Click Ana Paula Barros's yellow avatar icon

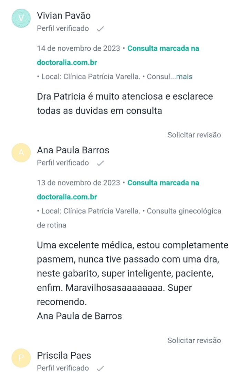21,153
